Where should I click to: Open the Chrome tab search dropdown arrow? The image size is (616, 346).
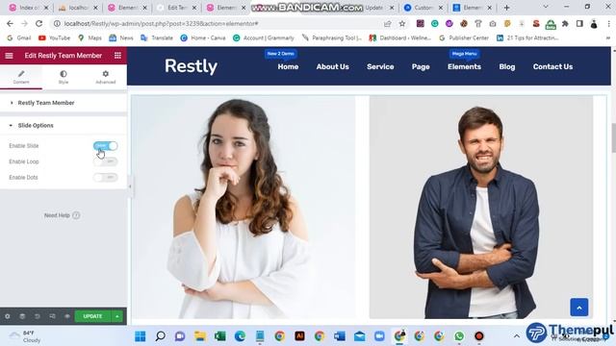(x=546, y=7)
